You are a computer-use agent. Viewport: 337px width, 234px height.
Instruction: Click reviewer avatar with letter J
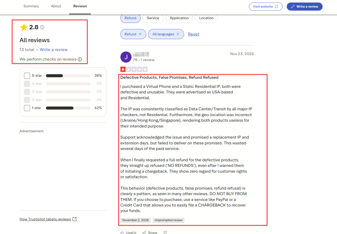(126, 57)
